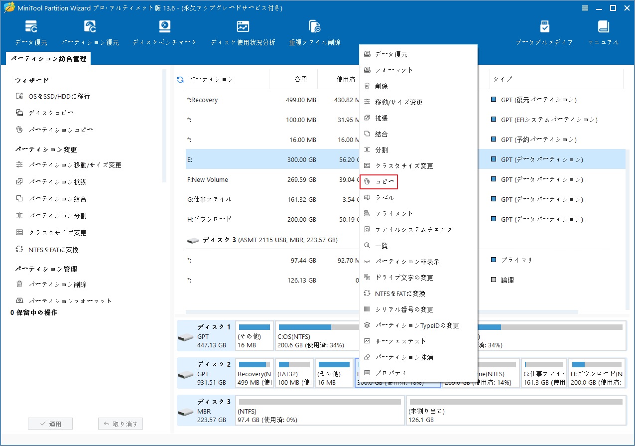
Task: Choose Merge Partition (パーティション結合) in sidebar
Action: click(51, 199)
